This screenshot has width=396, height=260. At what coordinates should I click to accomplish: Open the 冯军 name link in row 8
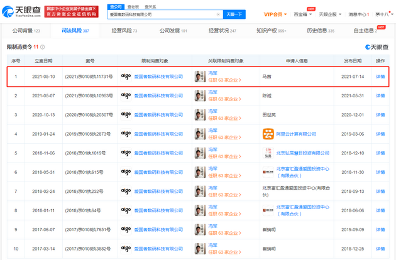[212, 207]
